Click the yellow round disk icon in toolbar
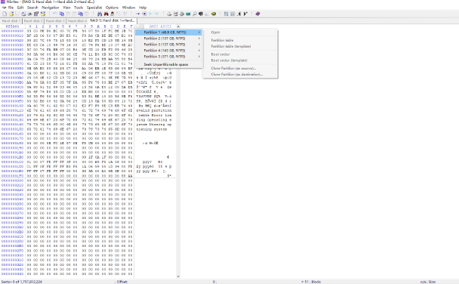 tap(214, 14)
